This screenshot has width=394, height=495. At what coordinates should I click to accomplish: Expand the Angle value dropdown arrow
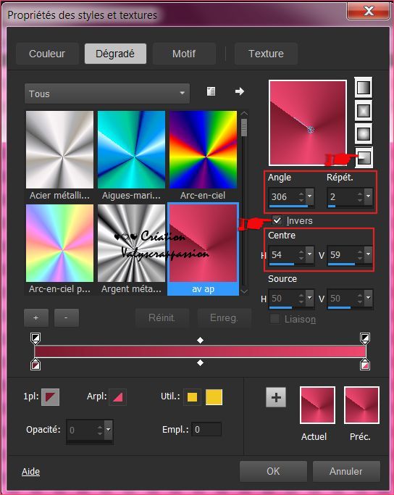pyautogui.click(x=310, y=196)
